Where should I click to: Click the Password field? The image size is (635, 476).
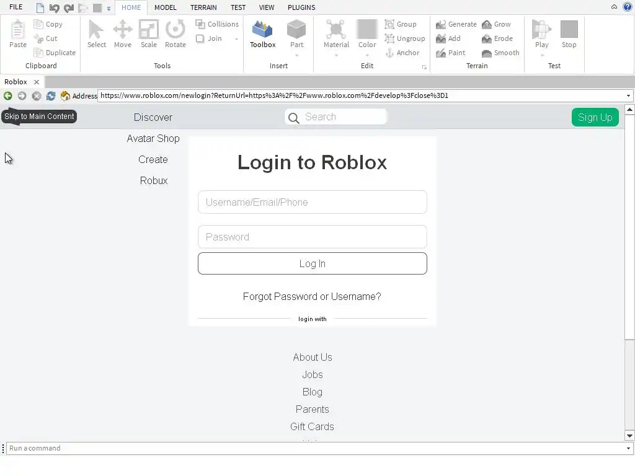(x=313, y=237)
